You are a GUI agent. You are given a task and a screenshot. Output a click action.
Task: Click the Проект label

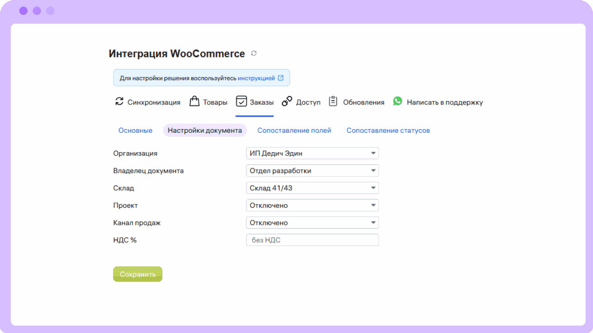[126, 205]
